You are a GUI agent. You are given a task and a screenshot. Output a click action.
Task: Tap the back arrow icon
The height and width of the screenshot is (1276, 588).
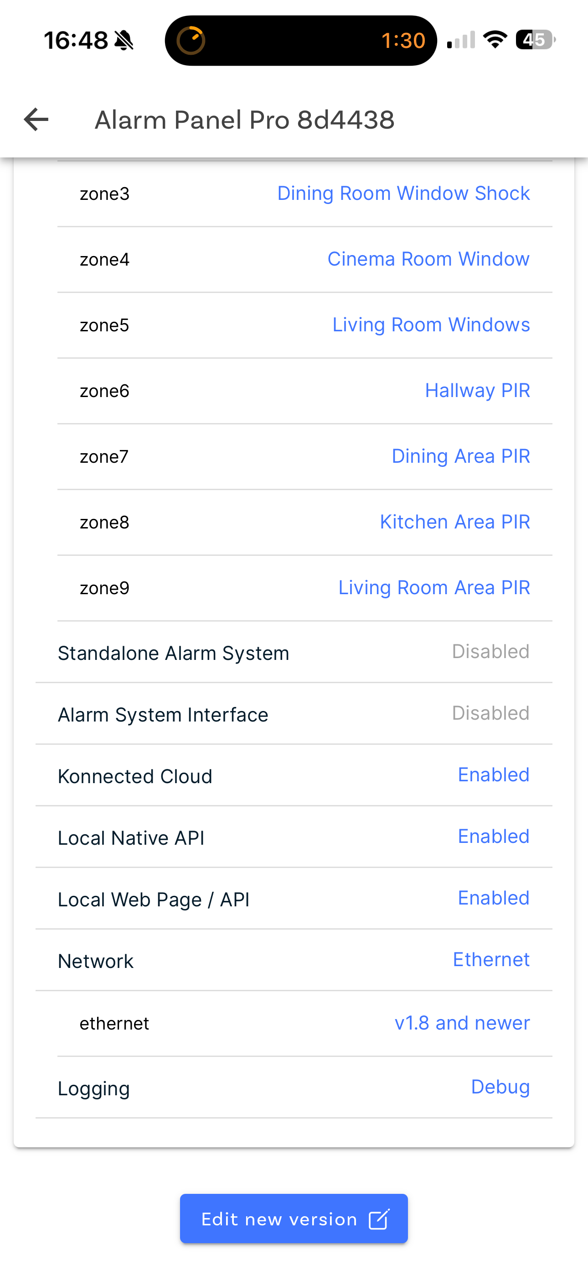click(36, 120)
